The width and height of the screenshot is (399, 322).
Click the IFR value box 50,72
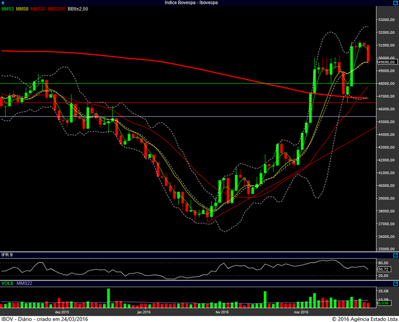pos(384,269)
